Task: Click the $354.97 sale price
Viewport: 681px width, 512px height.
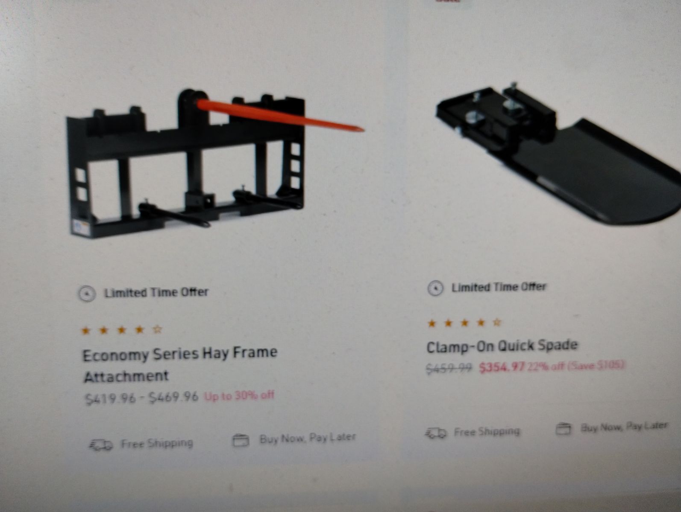Action: coord(502,367)
